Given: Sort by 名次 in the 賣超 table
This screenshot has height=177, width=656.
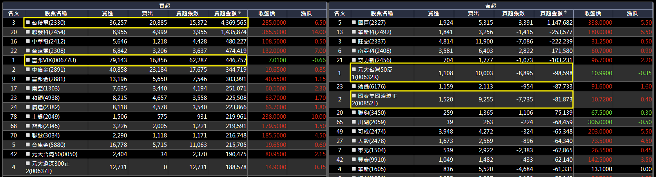Looking at the screenshot, I should pos(339,13).
